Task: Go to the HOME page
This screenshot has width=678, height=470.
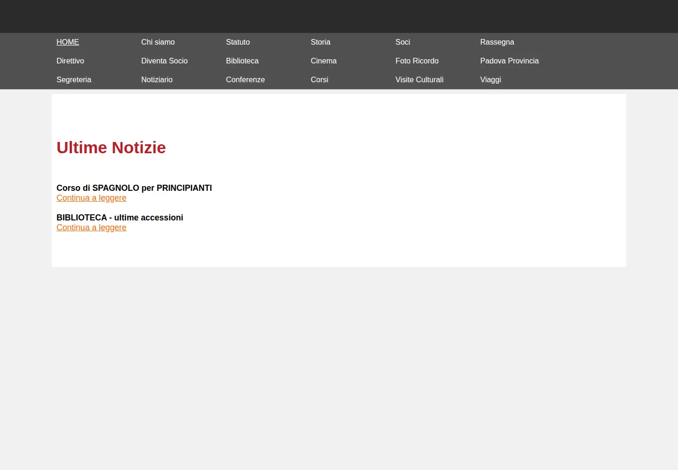Action: 68,42
